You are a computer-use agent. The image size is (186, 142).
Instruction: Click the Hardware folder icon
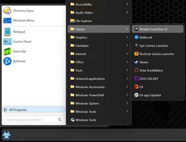click(72, 45)
